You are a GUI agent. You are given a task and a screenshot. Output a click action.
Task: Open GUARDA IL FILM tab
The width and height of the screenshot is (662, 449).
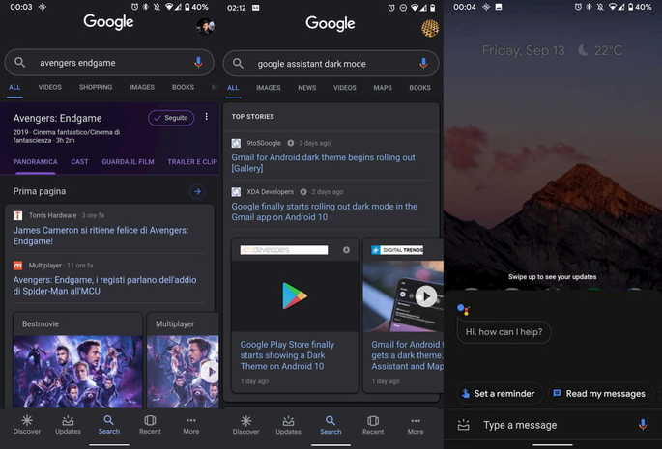pos(128,161)
